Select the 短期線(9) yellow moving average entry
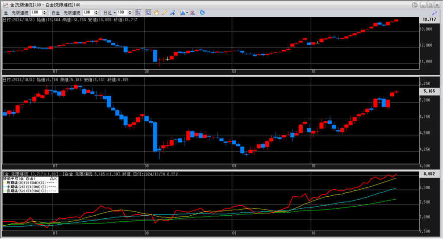The width and height of the screenshot is (443, 239). 30,182
